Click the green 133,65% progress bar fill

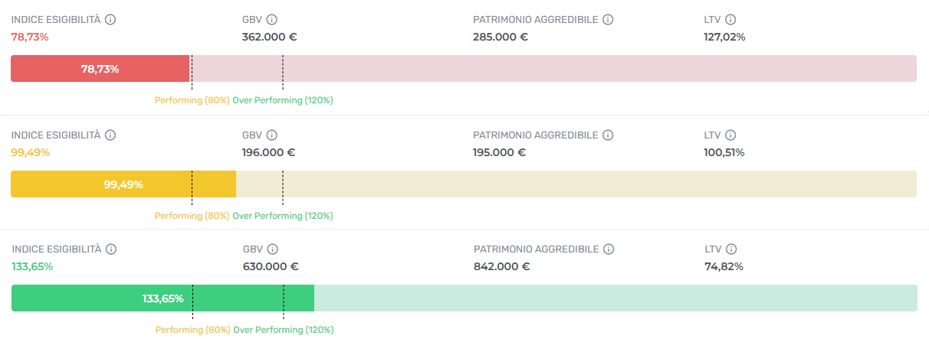coord(162,298)
